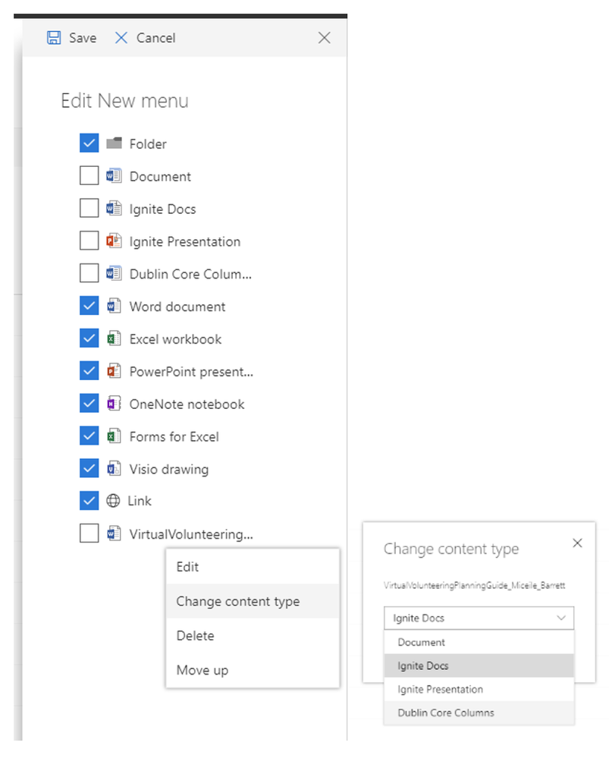Screen dimensions: 609x758
Task: Click the Ignite Presentation PowerPoint icon
Action: (114, 241)
